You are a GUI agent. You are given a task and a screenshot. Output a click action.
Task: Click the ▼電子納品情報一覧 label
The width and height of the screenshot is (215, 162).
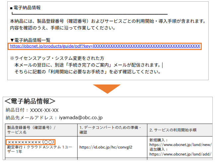30,40
